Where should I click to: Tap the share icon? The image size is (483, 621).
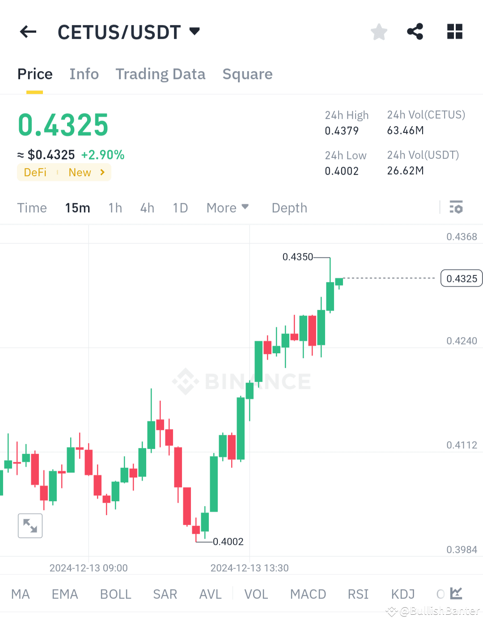click(415, 32)
